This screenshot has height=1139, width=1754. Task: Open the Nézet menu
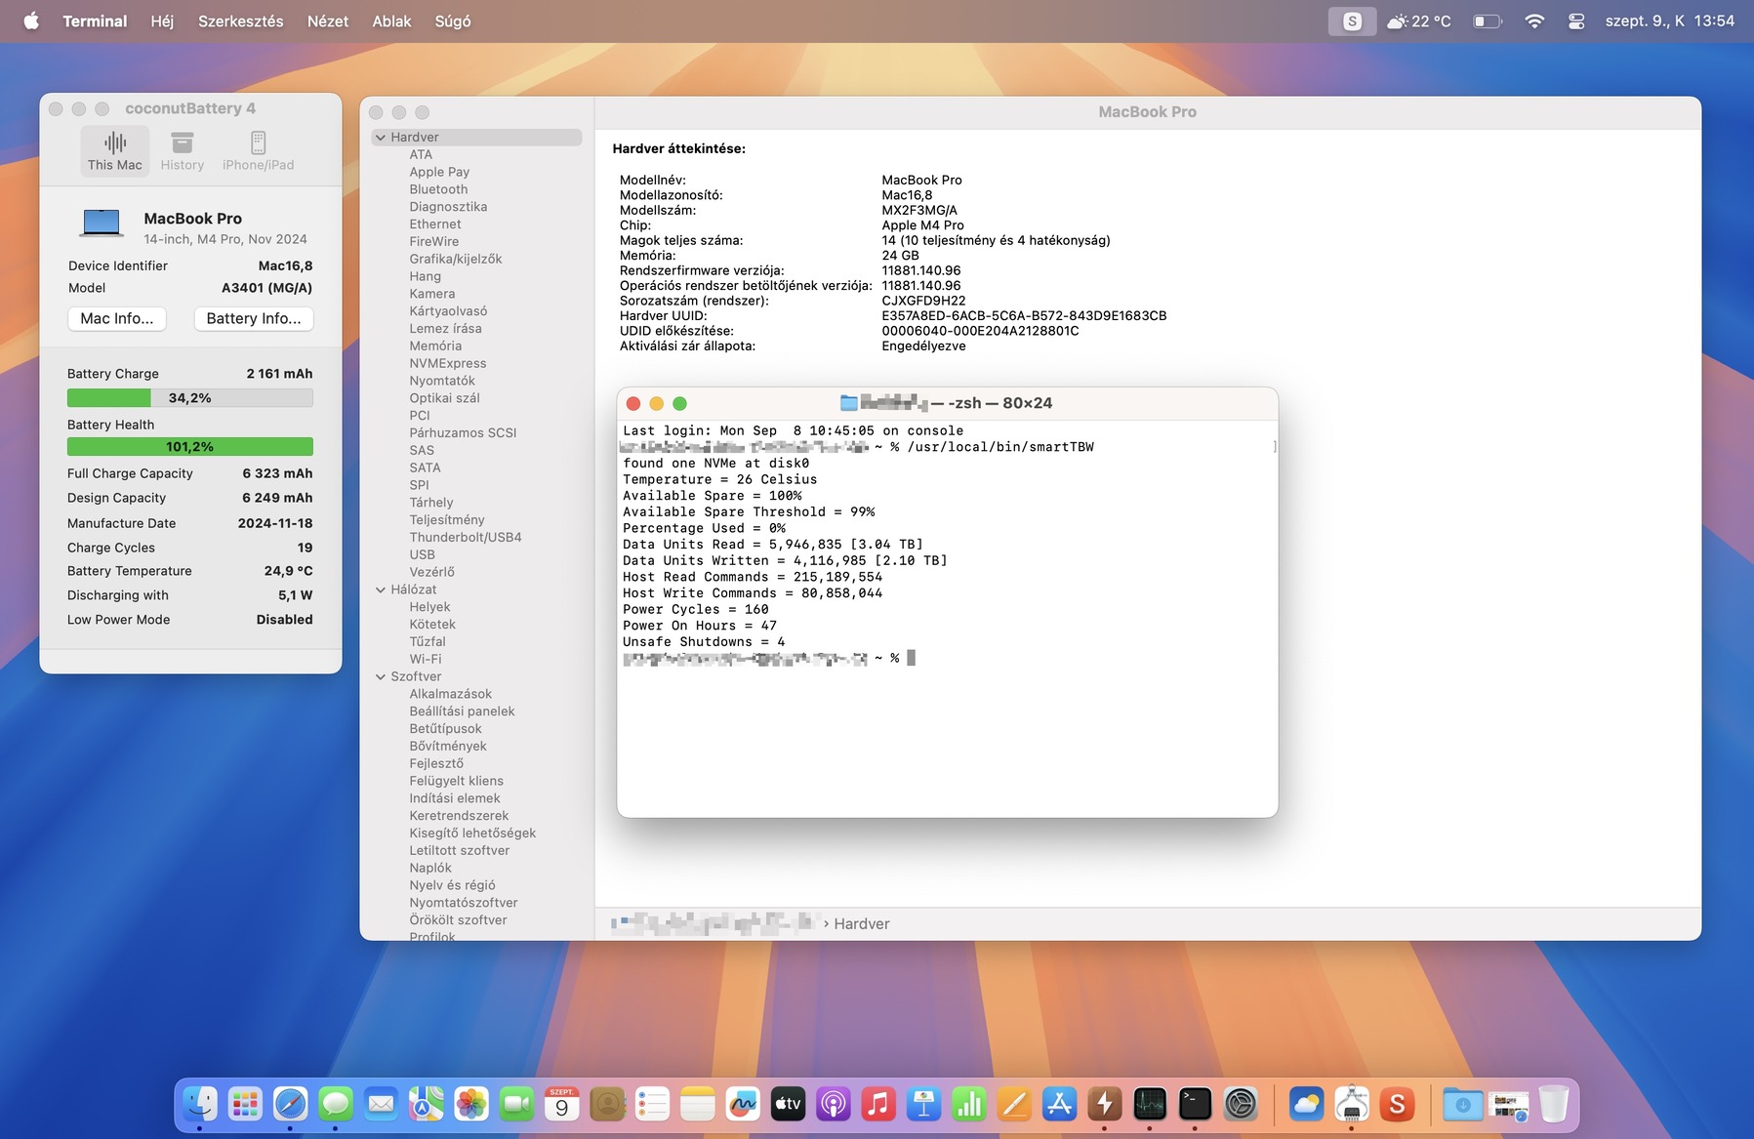click(328, 20)
